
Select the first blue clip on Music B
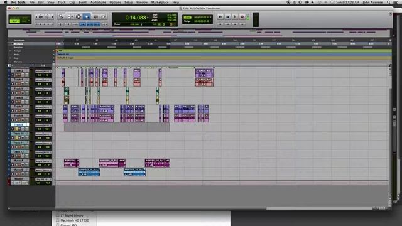(89, 172)
